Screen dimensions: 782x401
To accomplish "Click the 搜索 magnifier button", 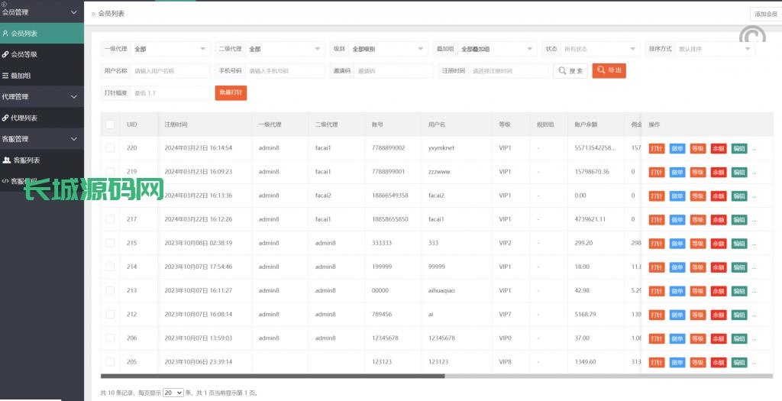I will click(570, 70).
